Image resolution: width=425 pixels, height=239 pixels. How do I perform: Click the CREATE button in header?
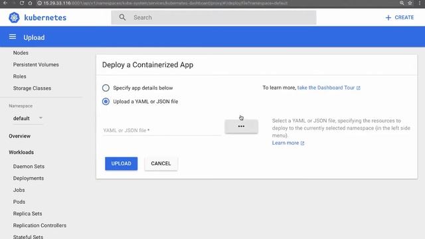[400, 18]
